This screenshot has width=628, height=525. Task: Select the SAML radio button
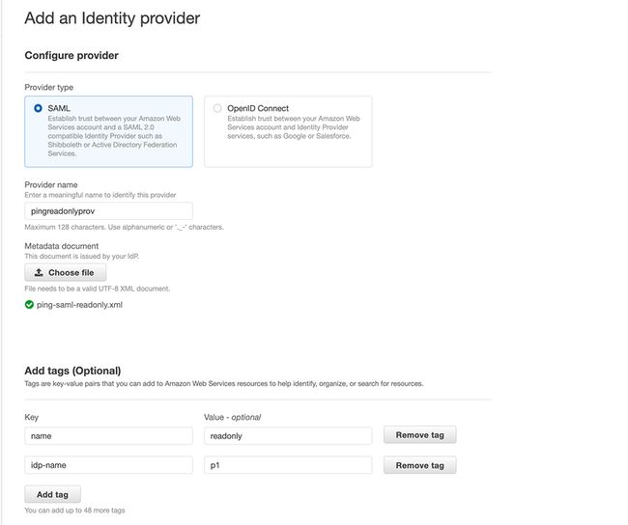coord(38,108)
